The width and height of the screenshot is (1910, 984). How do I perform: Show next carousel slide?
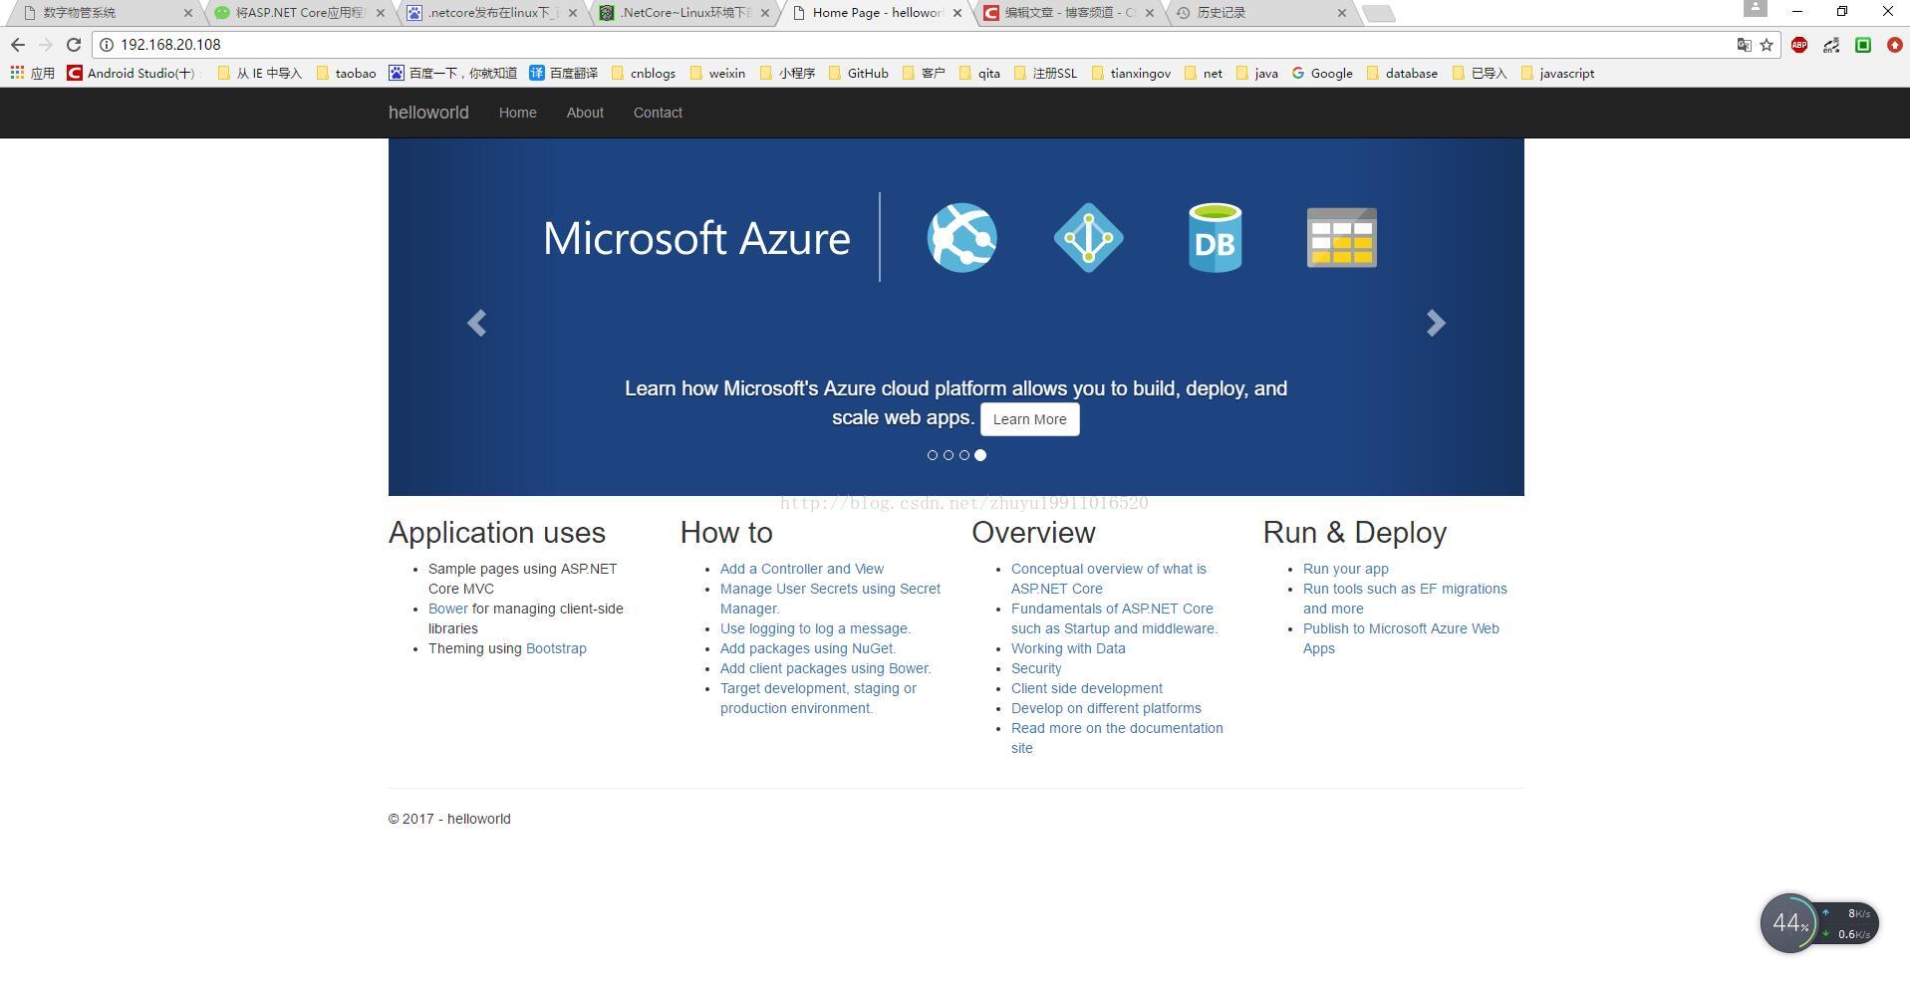1436,323
